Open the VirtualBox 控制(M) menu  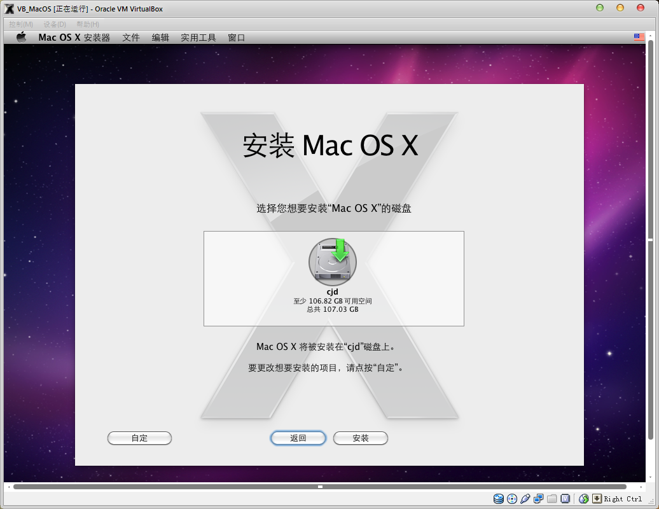(20, 24)
